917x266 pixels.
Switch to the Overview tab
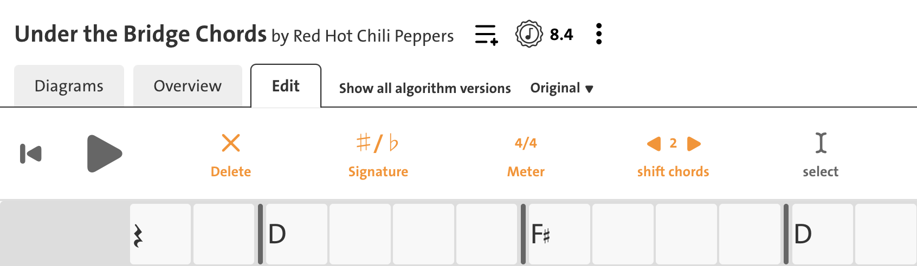(x=188, y=86)
